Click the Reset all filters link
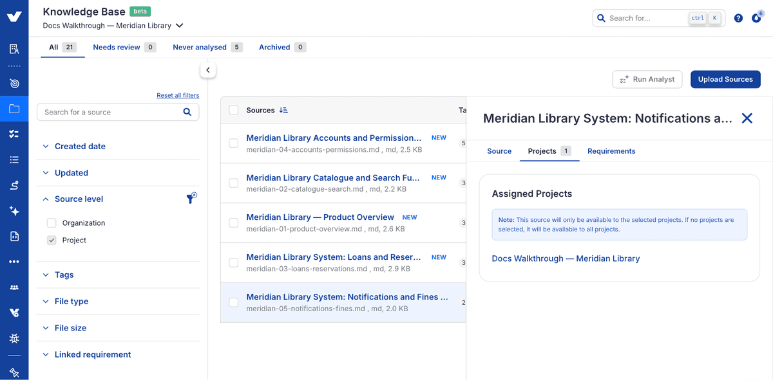Viewport: 773px width, 380px height. 178,95
